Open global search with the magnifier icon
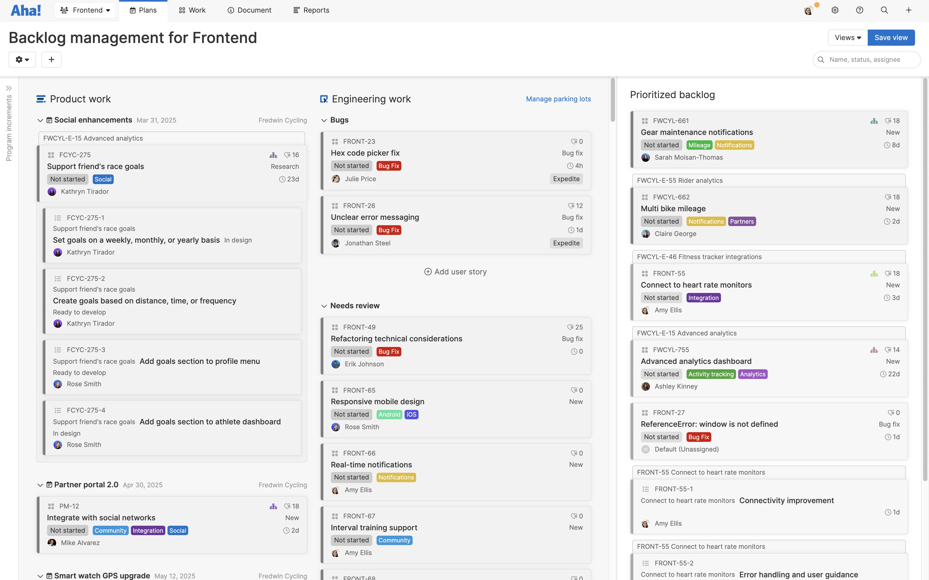This screenshot has height=580, width=929. [x=884, y=10]
